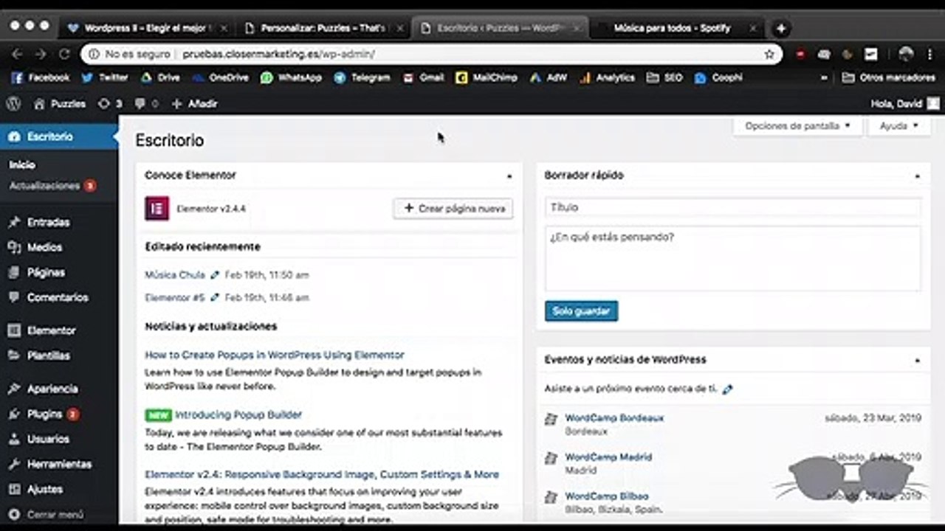Expand the Opciones de pantalla dropdown
This screenshot has height=531, width=945.
[x=797, y=126]
